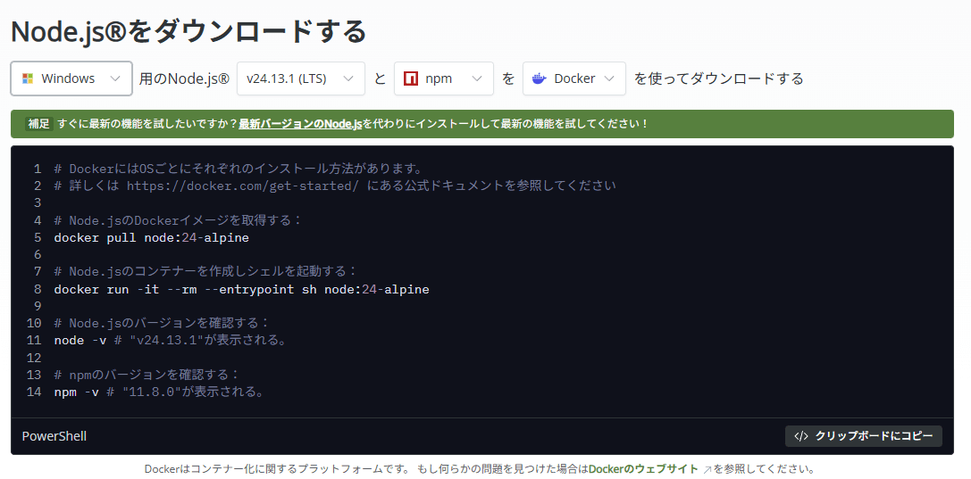Click the node -v command line
Image resolution: width=971 pixels, height=479 pixels.
tap(82, 341)
